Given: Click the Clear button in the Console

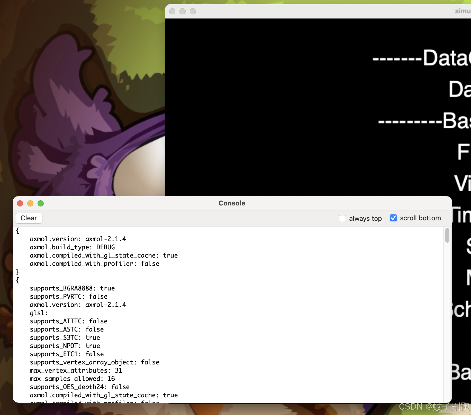Looking at the screenshot, I should (x=28, y=218).
